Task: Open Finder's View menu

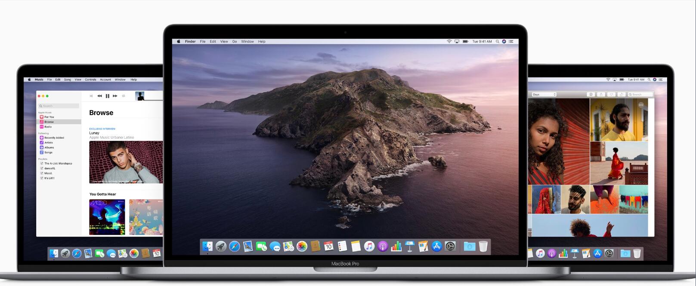Action: coord(224,42)
